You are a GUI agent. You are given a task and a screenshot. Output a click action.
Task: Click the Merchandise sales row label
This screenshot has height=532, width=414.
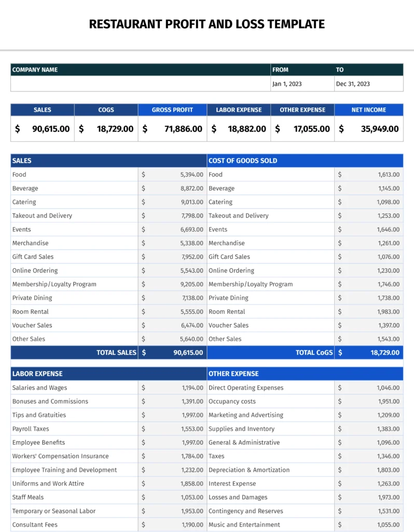(x=31, y=243)
